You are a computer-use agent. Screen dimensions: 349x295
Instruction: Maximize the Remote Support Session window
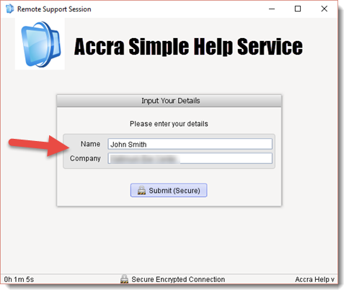[298, 9]
